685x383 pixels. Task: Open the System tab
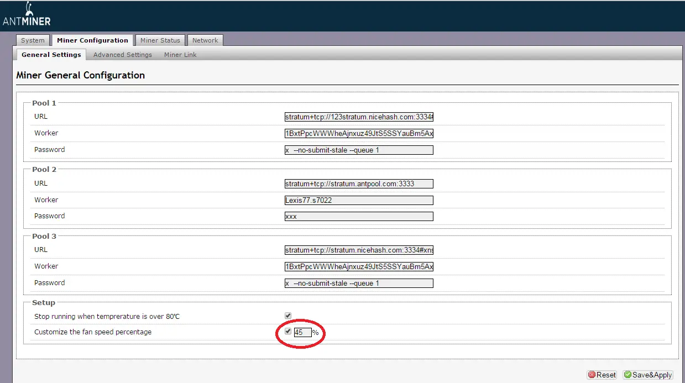[33, 40]
